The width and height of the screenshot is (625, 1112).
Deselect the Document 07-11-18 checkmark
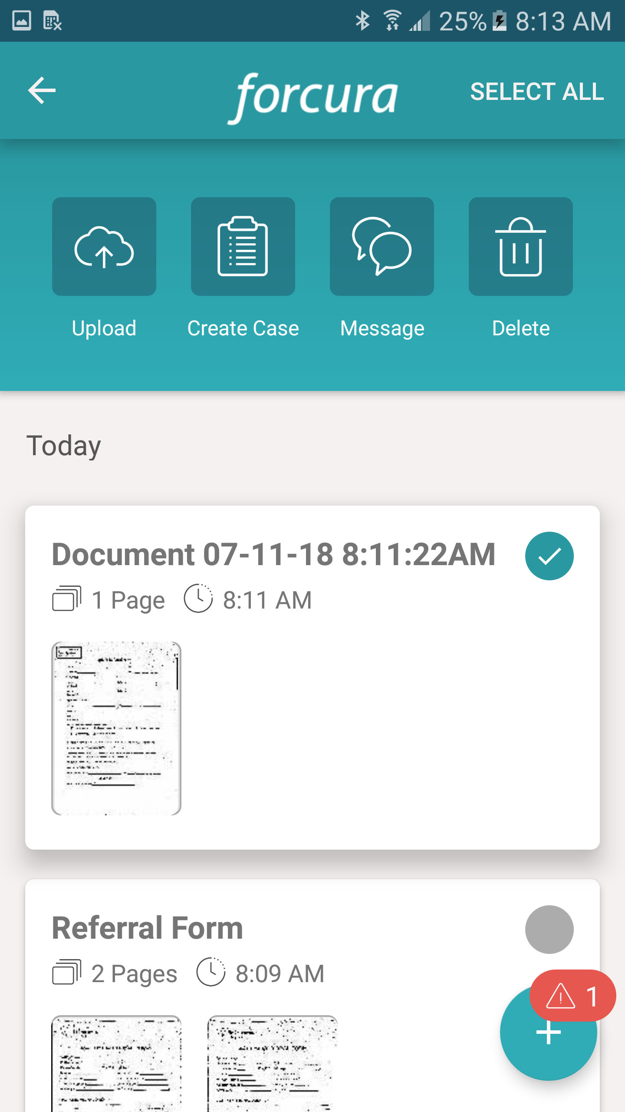click(x=549, y=556)
